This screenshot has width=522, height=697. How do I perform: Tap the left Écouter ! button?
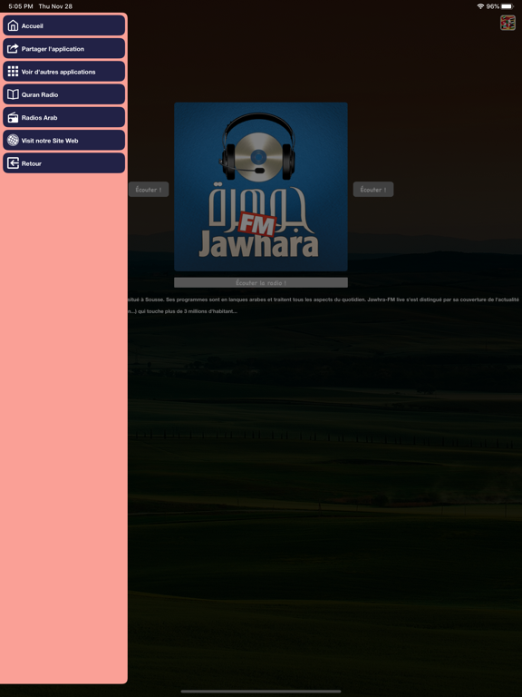[149, 190]
